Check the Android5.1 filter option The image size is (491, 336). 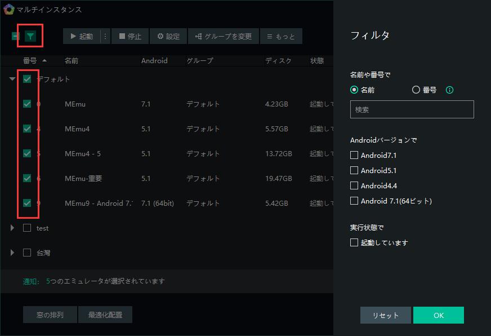pyautogui.click(x=354, y=170)
